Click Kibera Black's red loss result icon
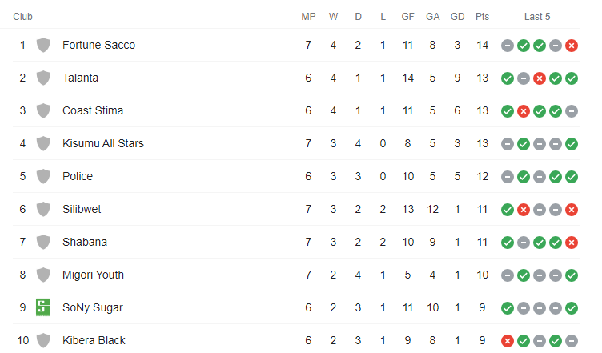Viewport: 602px width, 353px height. [x=508, y=341]
